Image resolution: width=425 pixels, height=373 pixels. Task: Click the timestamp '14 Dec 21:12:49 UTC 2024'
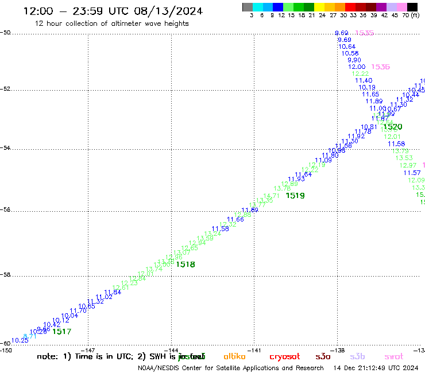376,368
